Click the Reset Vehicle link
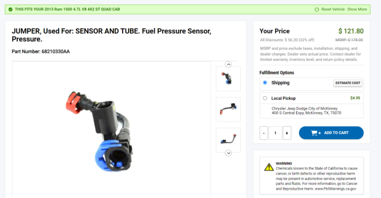This screenshot has width=381, height=198. coord(333,9)
